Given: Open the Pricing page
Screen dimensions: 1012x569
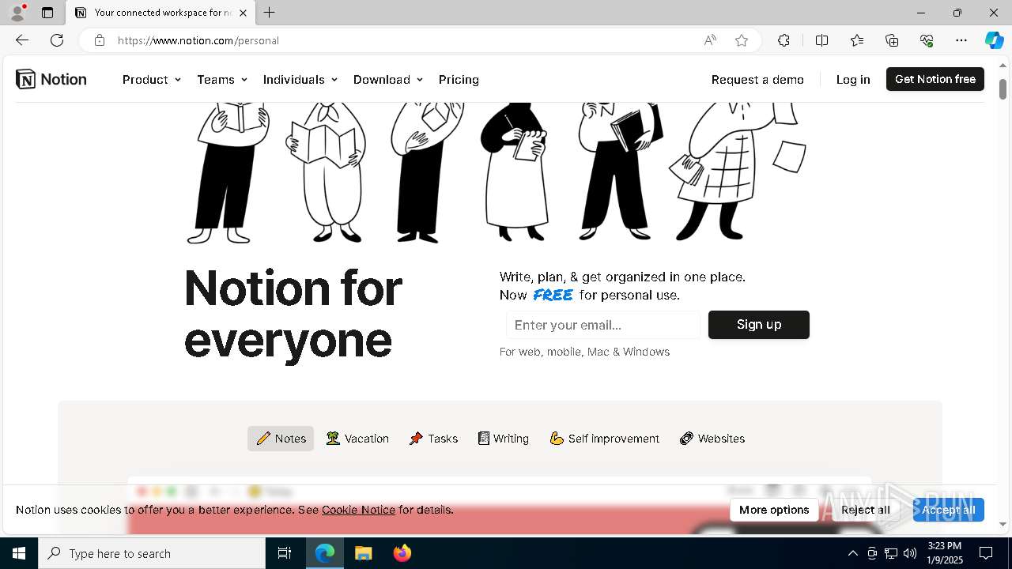Looking at the screenshot, I should (x=459, y=80).
